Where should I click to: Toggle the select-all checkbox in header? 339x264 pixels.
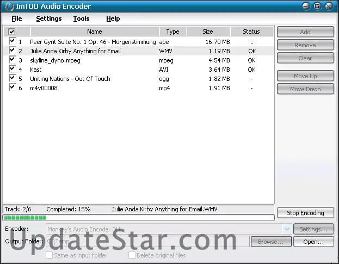pos(11,32)
